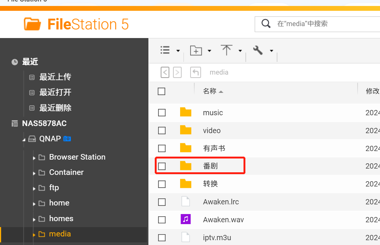The width and height of the screenshot is (380, 245).
Task: Click the iptv.m3u file name
Action: pyautogui.click(x=217, y=238)
